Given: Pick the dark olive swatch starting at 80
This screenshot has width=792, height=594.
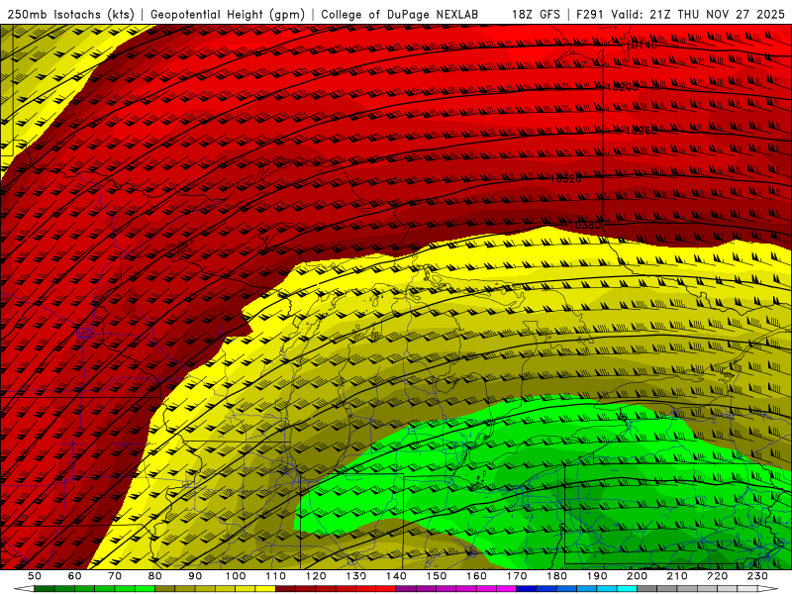Looking at the screenshot, I should click(x=164, y=588).
